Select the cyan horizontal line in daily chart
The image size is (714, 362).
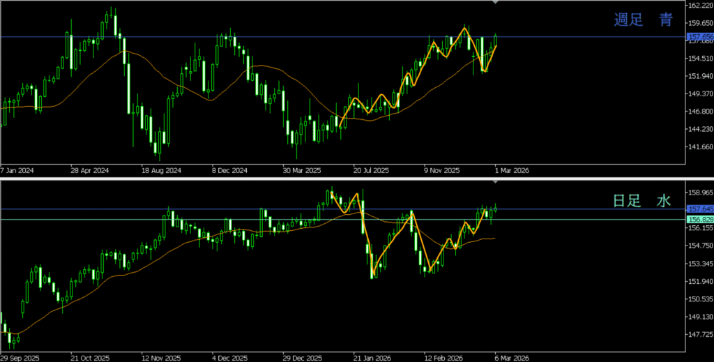(279, 219)
